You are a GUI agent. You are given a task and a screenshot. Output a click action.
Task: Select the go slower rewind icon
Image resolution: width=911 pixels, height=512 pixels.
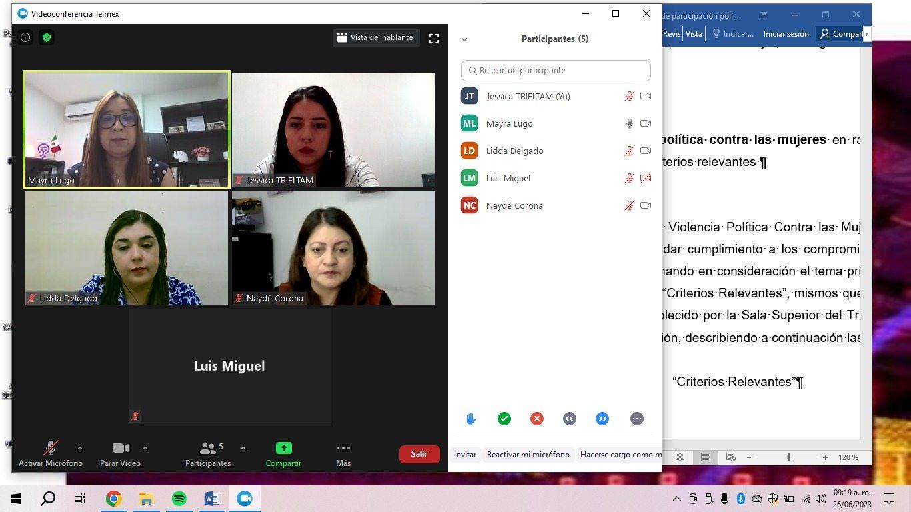569,419
